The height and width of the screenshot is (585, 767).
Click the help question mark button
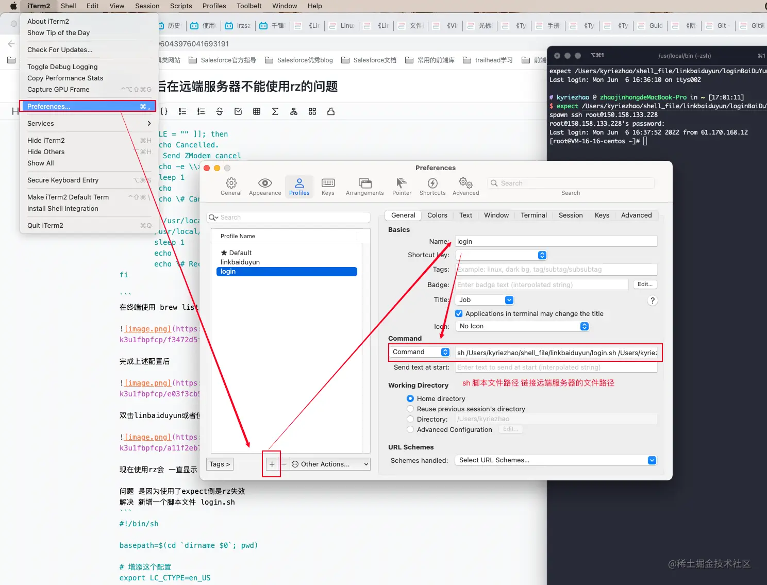[653, 300]
